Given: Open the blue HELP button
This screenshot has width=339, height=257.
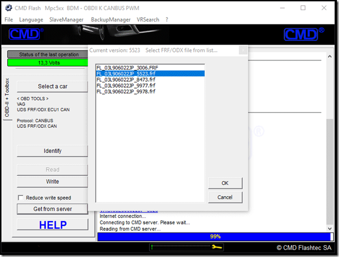Looking at the screenshot, I should [53, 225].
